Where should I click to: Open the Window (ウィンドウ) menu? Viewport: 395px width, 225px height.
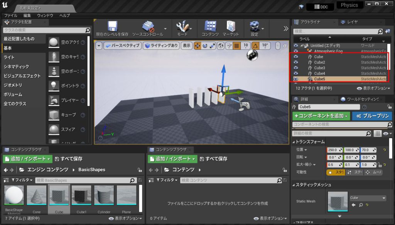tap(45, 15)
